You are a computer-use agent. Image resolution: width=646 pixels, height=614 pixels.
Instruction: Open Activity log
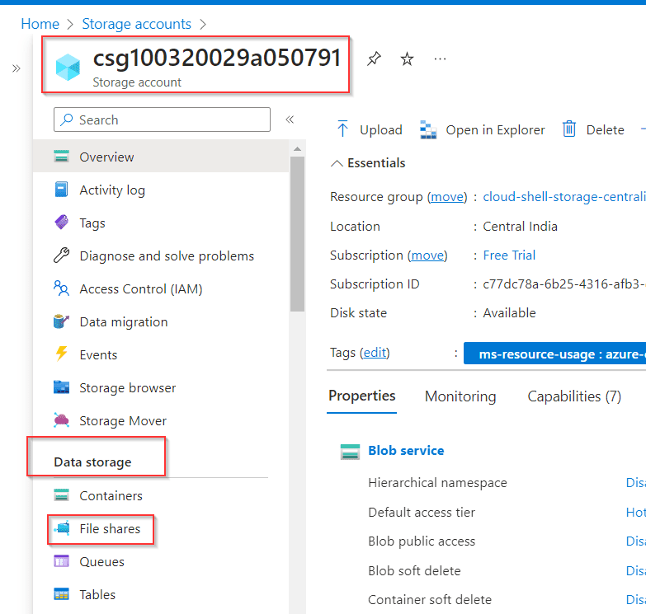[x=112, y=190]
